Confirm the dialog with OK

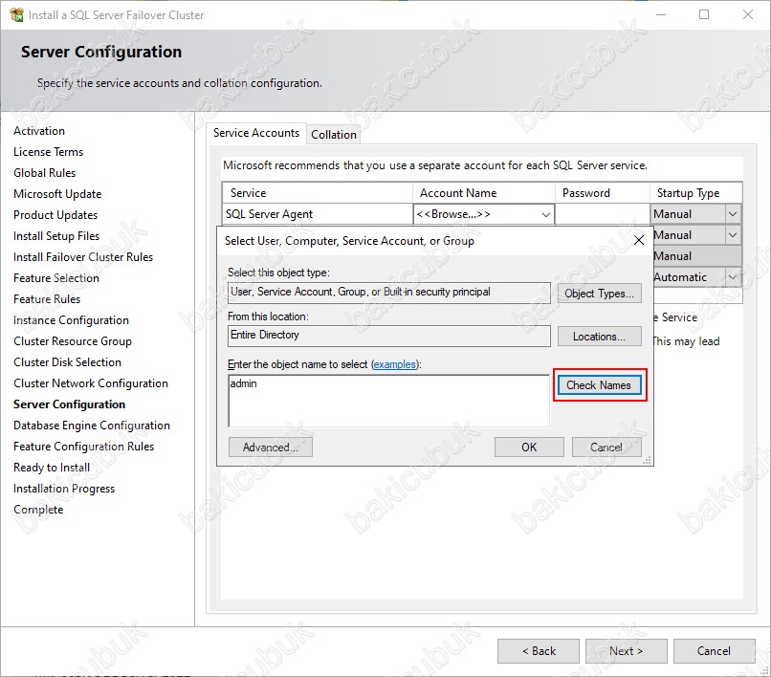pos(529,447)
